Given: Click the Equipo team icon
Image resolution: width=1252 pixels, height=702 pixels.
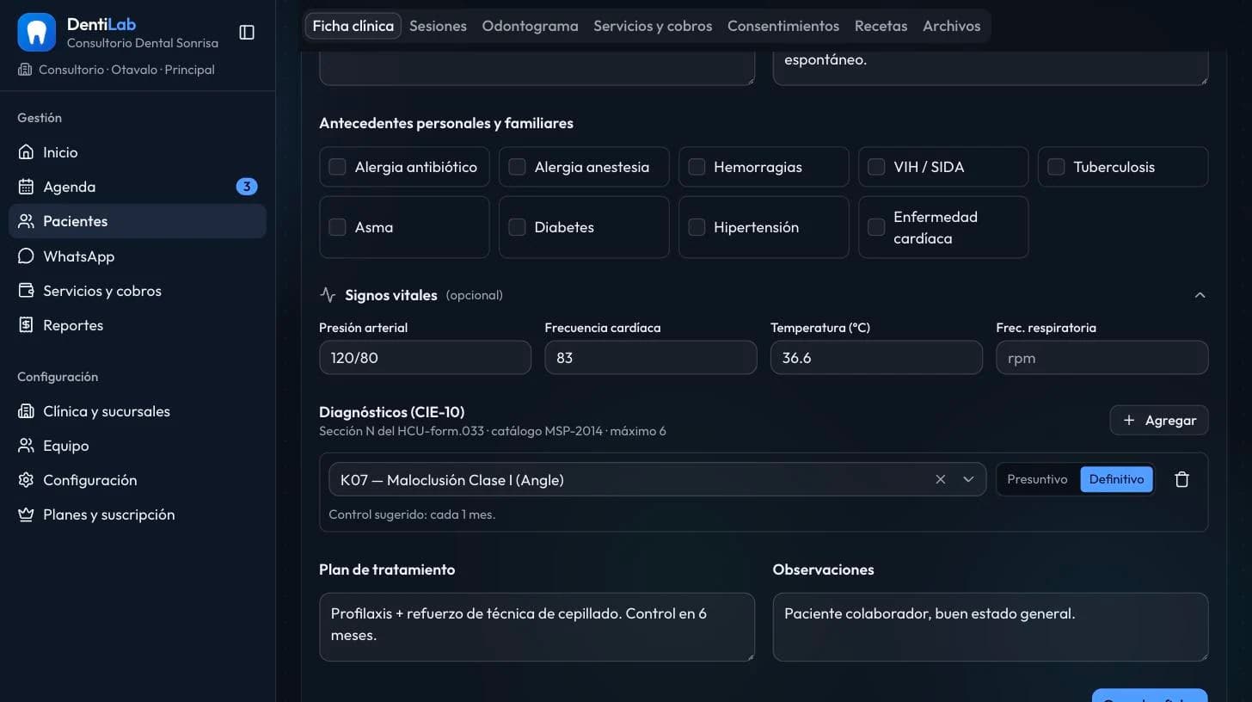Looking at the screenshot, I should point(27,446).
